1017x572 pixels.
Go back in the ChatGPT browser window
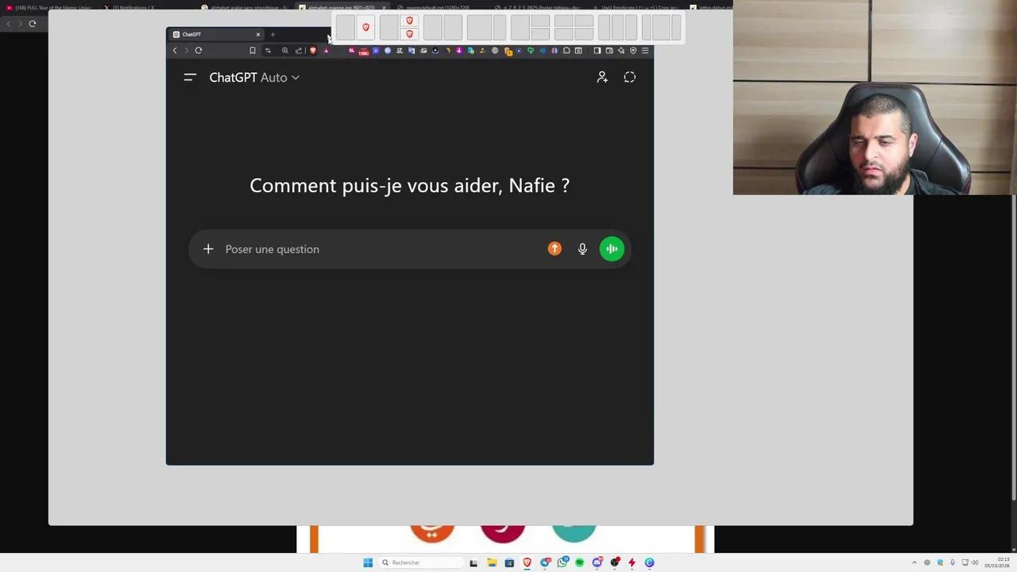[x=175, y=50]
